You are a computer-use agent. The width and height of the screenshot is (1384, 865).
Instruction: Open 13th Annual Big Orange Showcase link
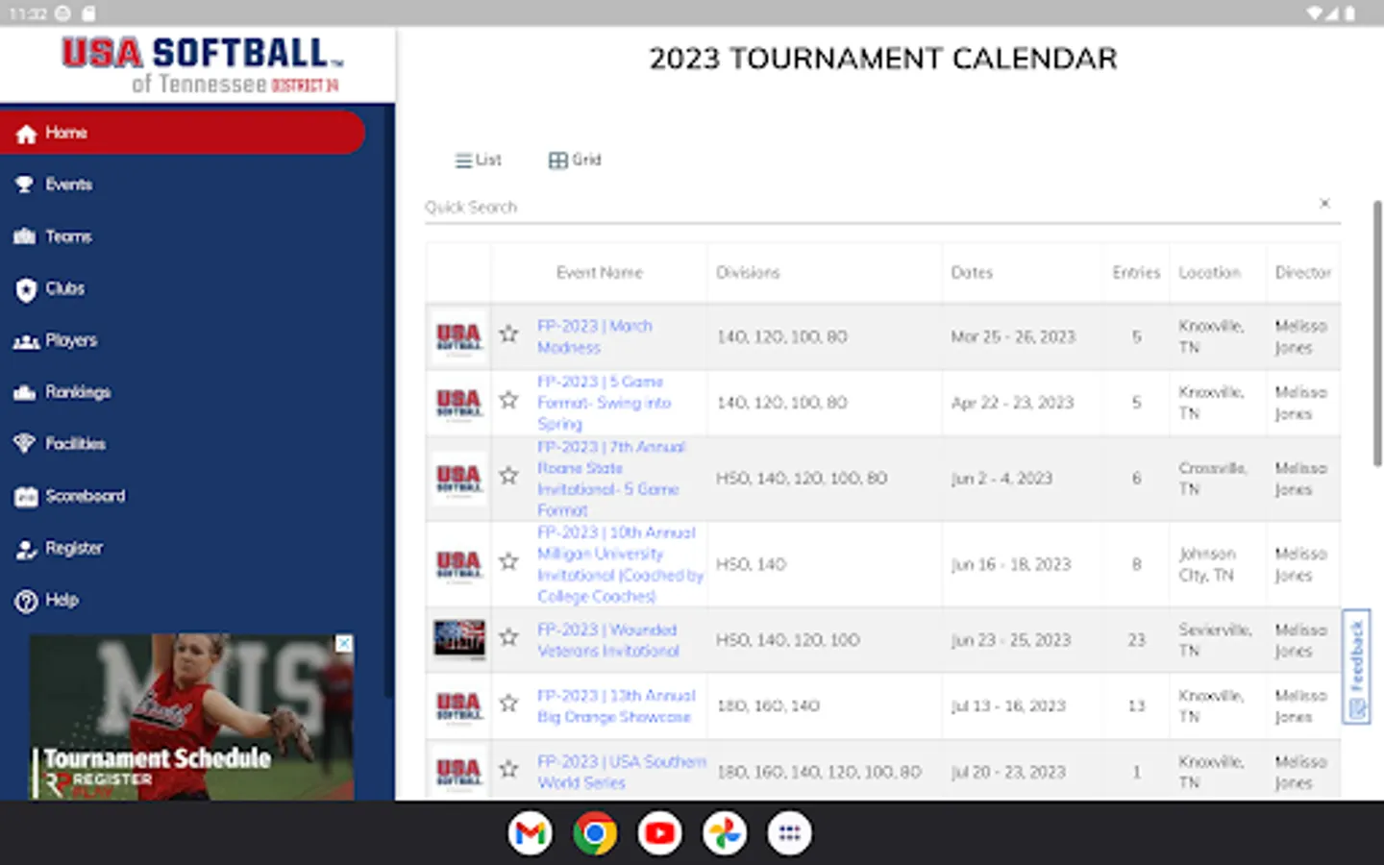616,706
